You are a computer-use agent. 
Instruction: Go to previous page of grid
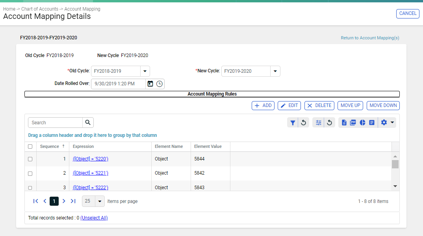45,201
